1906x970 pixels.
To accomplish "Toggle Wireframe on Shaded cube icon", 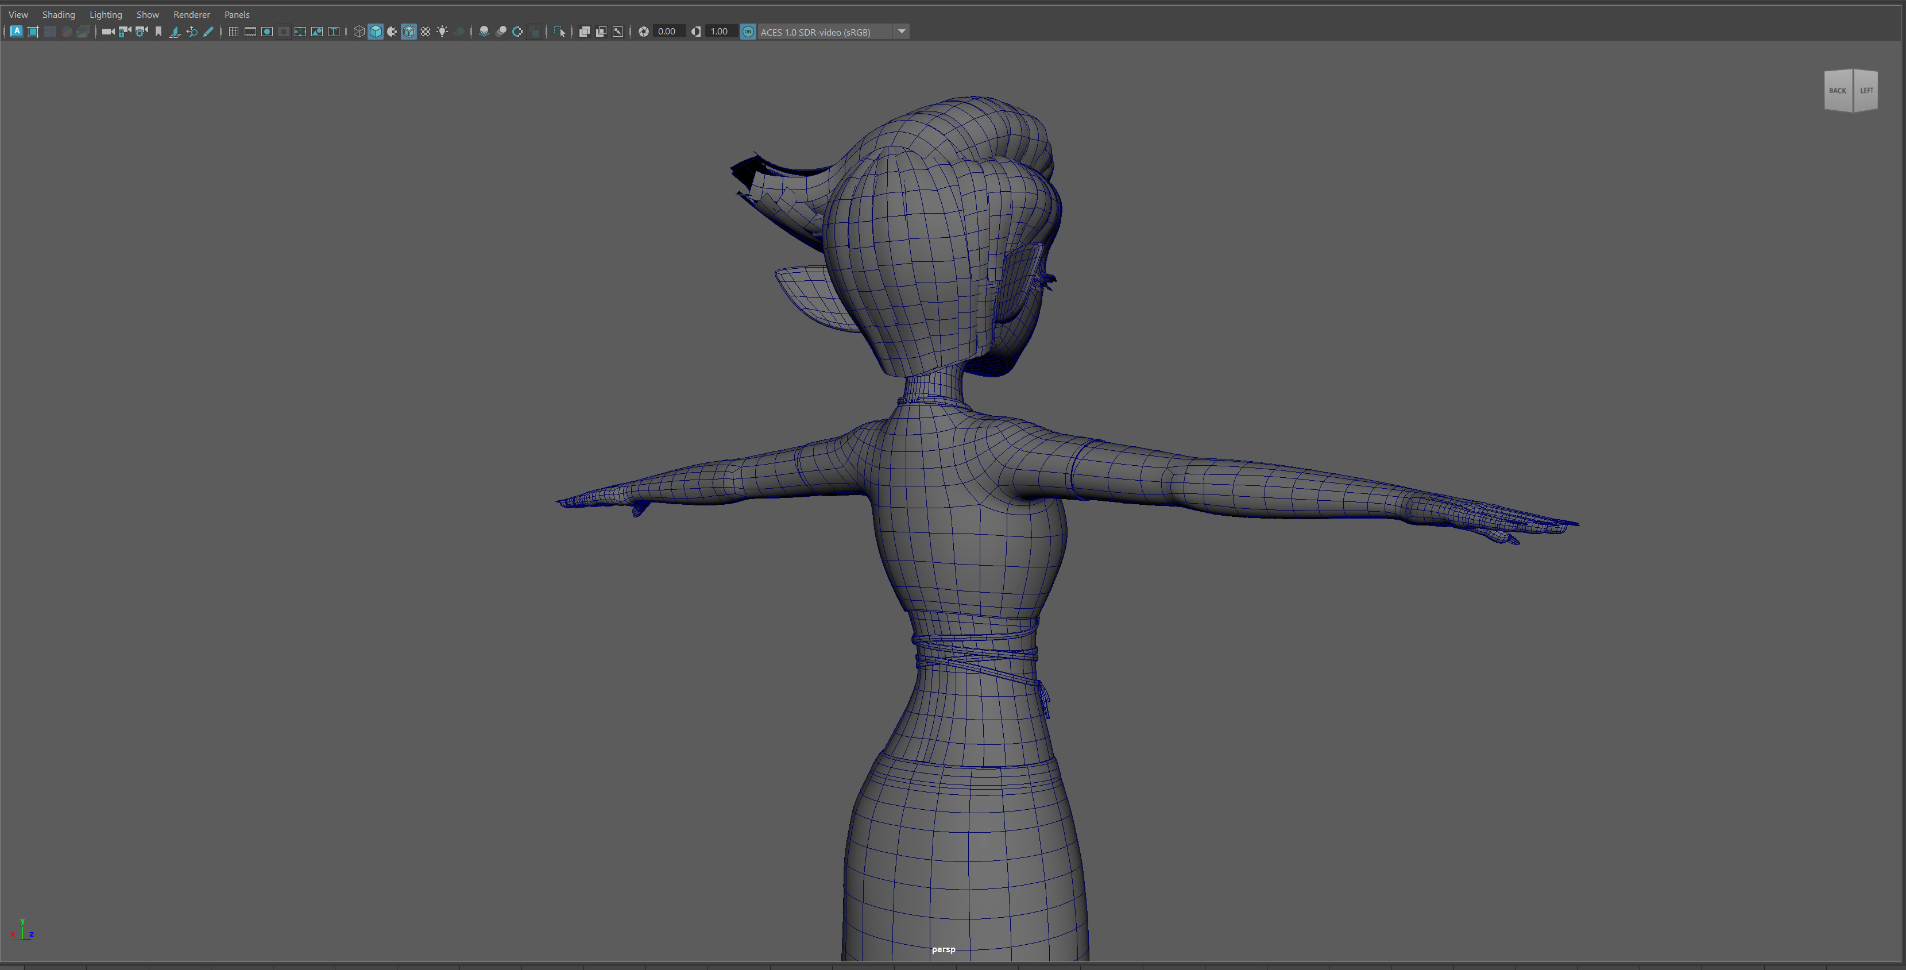I will pyautogui.click(x=409, y=32).
